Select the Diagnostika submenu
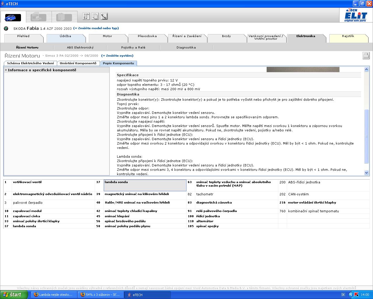Screen dimensions: 373x299 click(186, 47)
